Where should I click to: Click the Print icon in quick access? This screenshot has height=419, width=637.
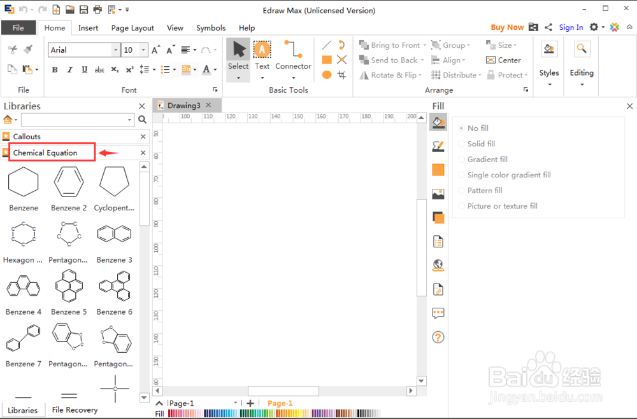point(97,10)
